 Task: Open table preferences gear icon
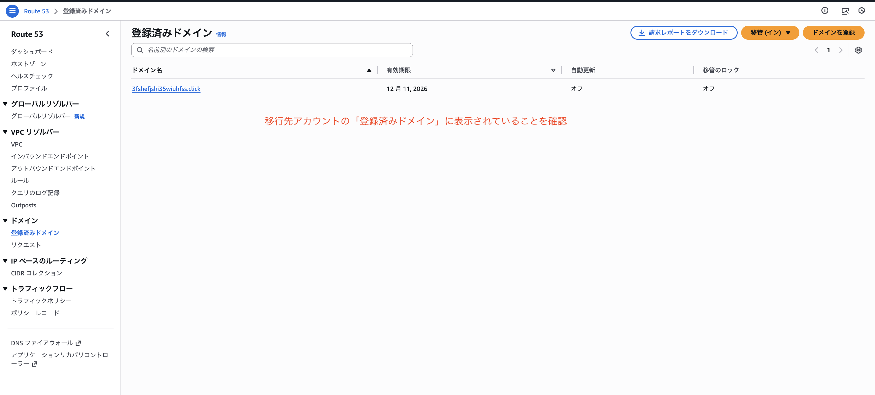click(858, 50)
